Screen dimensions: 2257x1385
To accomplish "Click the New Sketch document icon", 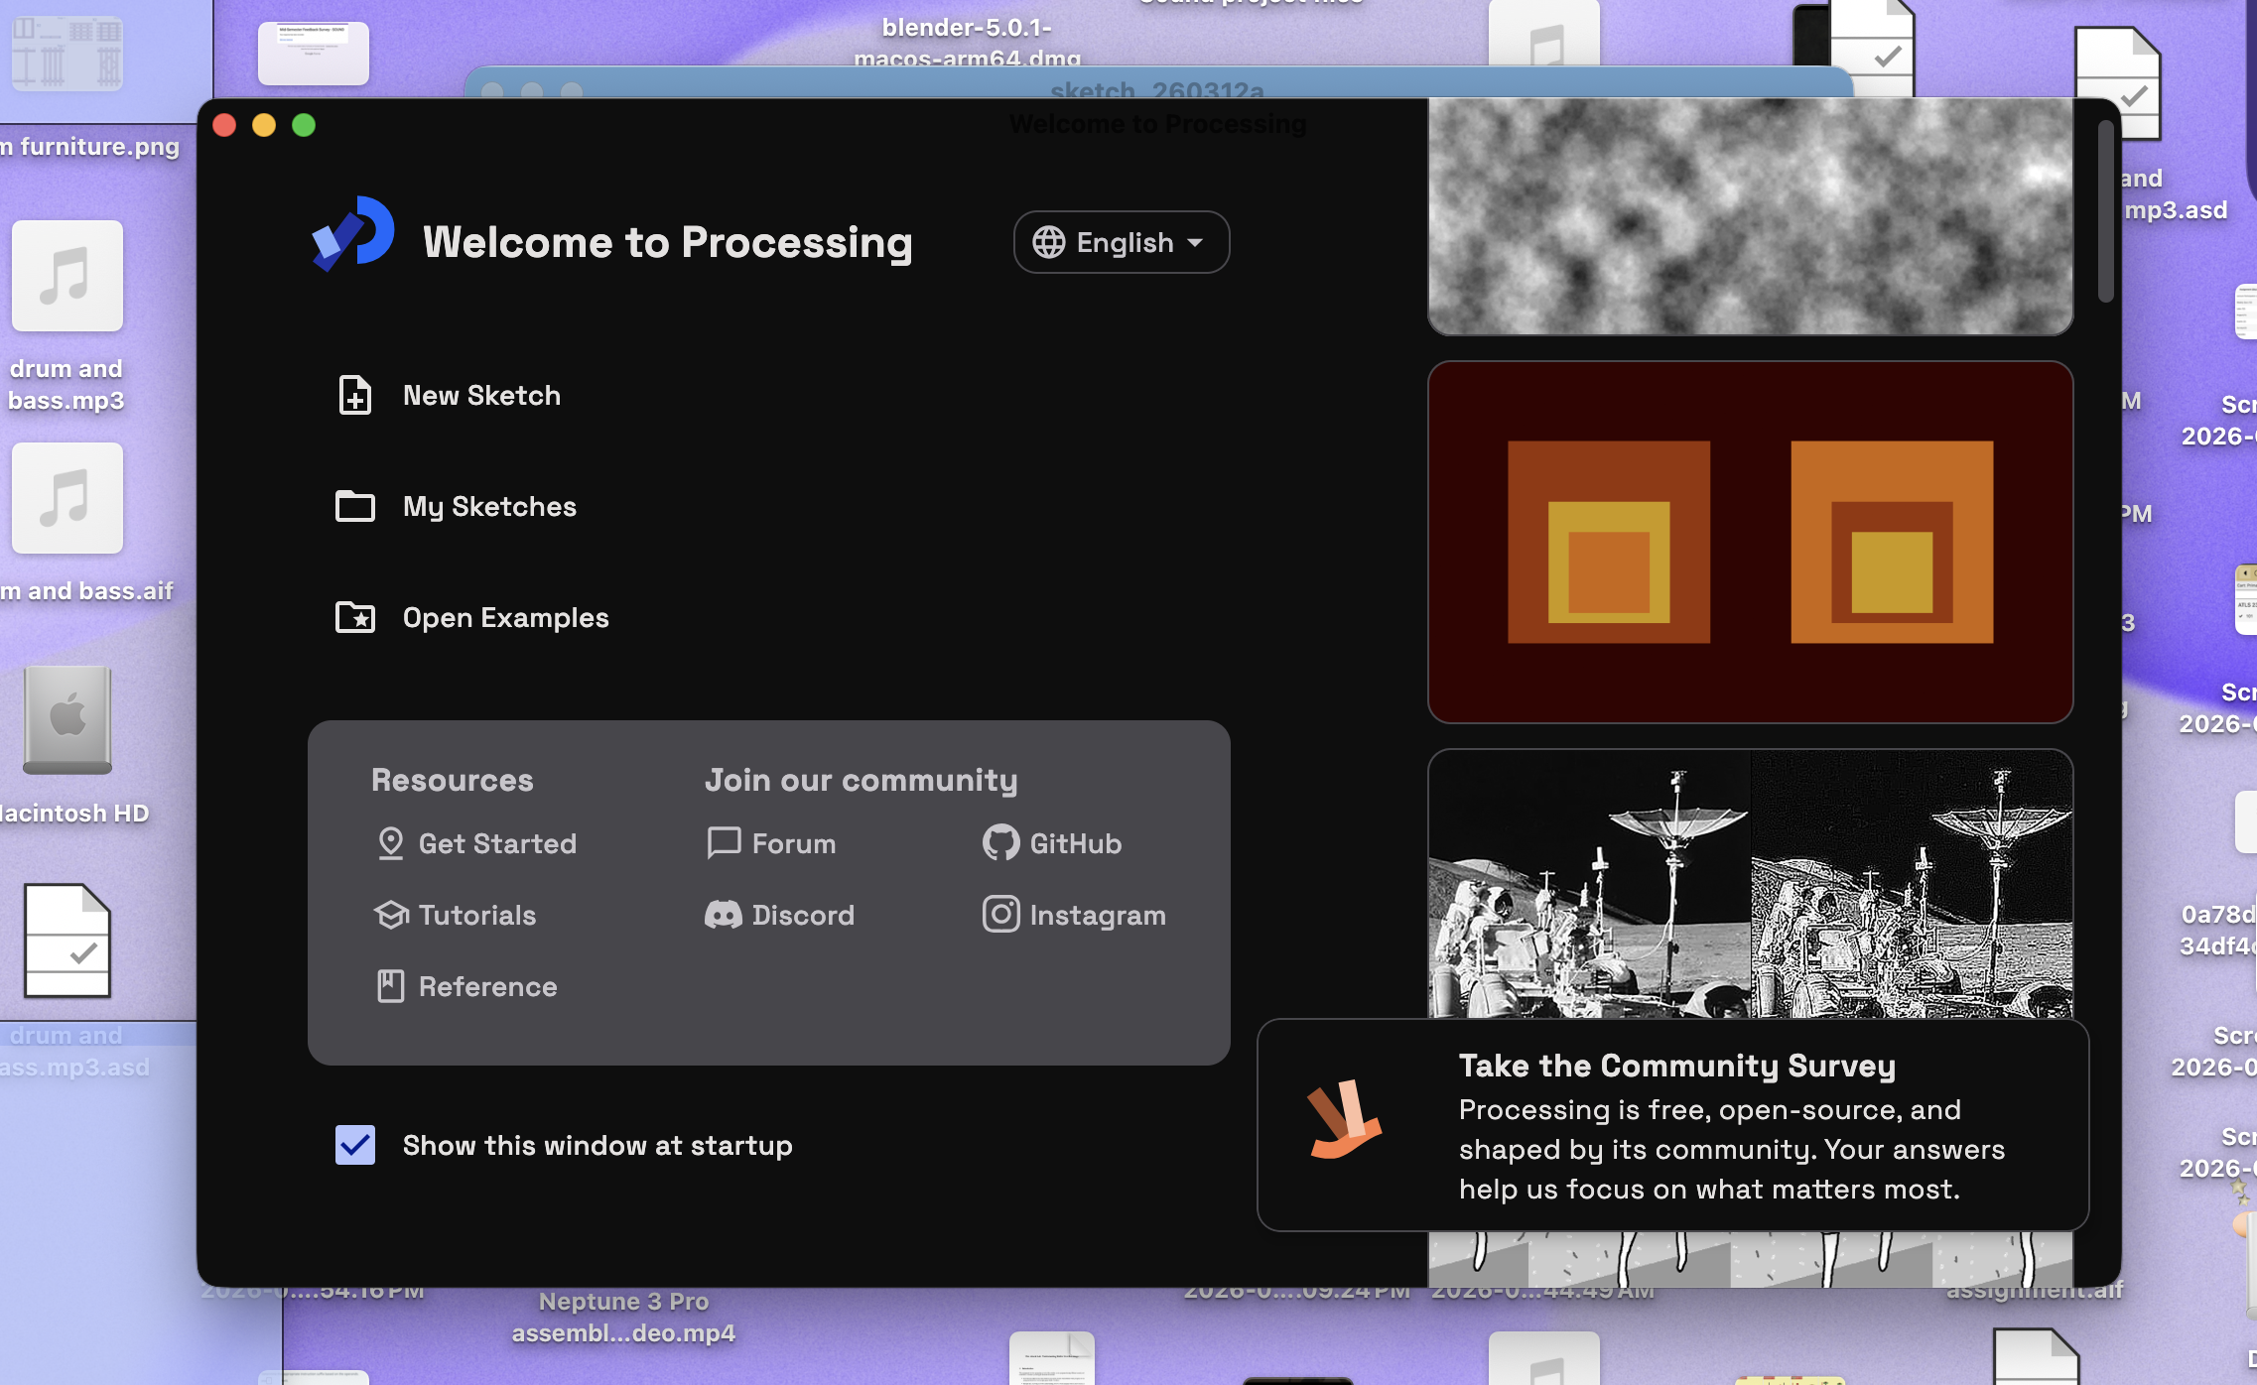I will pyautogui.click(x=355, y=395).
